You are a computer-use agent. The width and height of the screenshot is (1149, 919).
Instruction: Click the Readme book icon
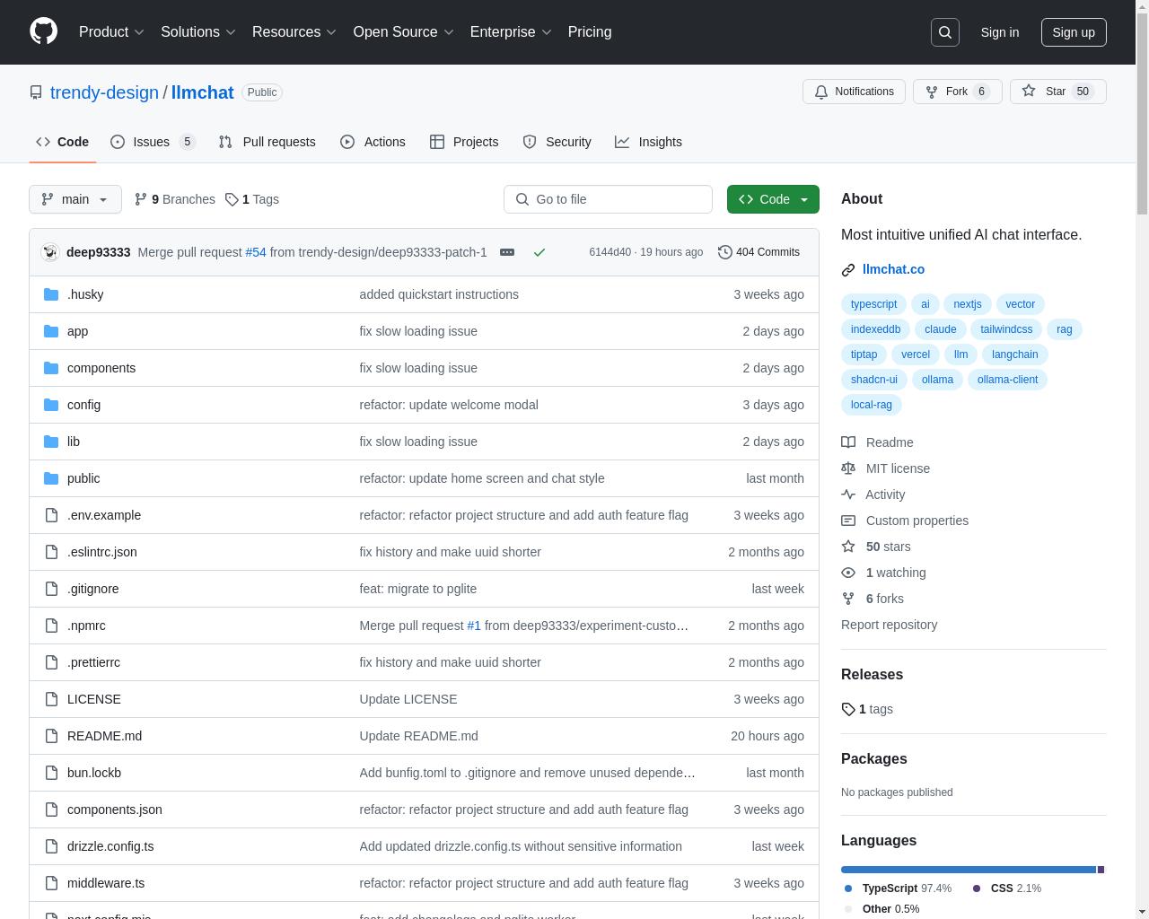pos(848,442)
